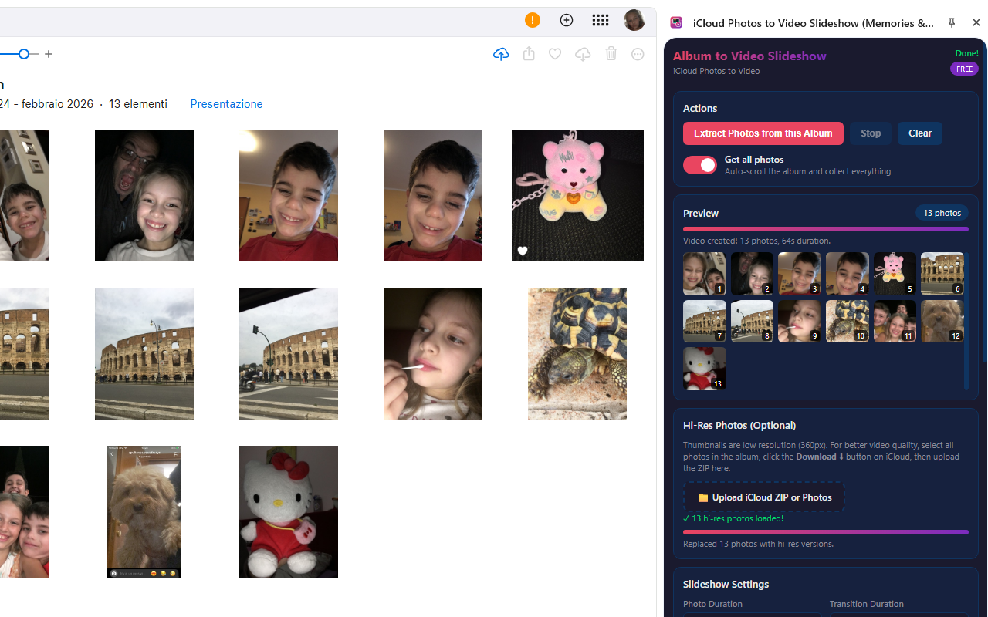Viewport: 988px width, 617px height.
Task: Click the Album to Video Slideshow extension logo
Action: tap(676, 22)
